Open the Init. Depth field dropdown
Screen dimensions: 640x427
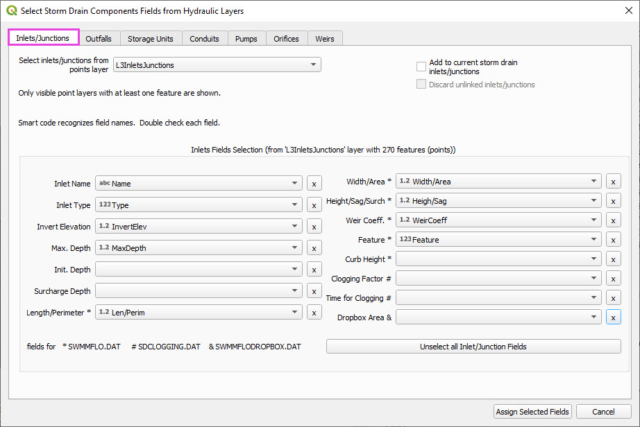[199, 270]
